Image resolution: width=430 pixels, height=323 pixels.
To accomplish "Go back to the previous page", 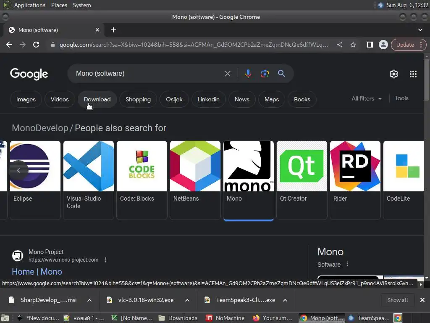I will 9,45.
